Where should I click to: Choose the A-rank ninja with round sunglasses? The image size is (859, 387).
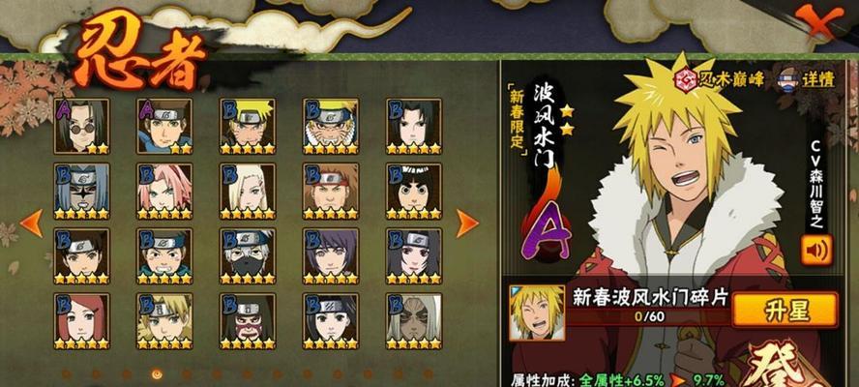(81, 126)
